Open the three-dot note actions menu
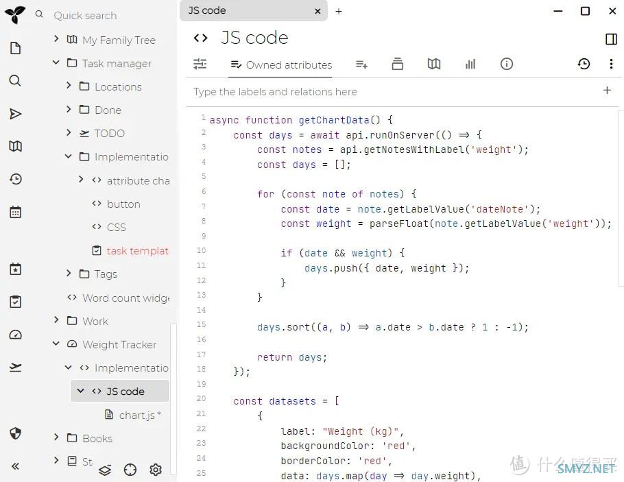Image resolution: width=624 pixels, height=482 pixels. pos(611,64)
